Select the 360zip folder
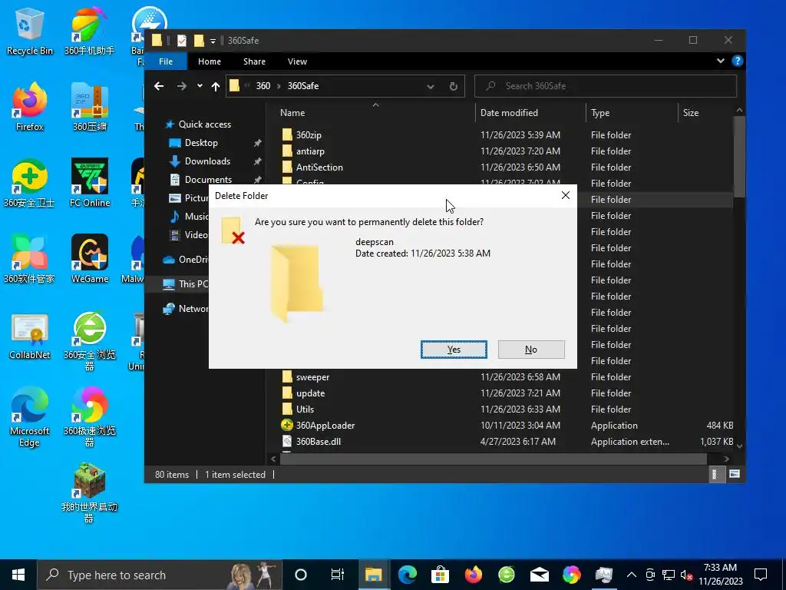The width and height of the screenshot is (786, 590). tap(309, 135)
